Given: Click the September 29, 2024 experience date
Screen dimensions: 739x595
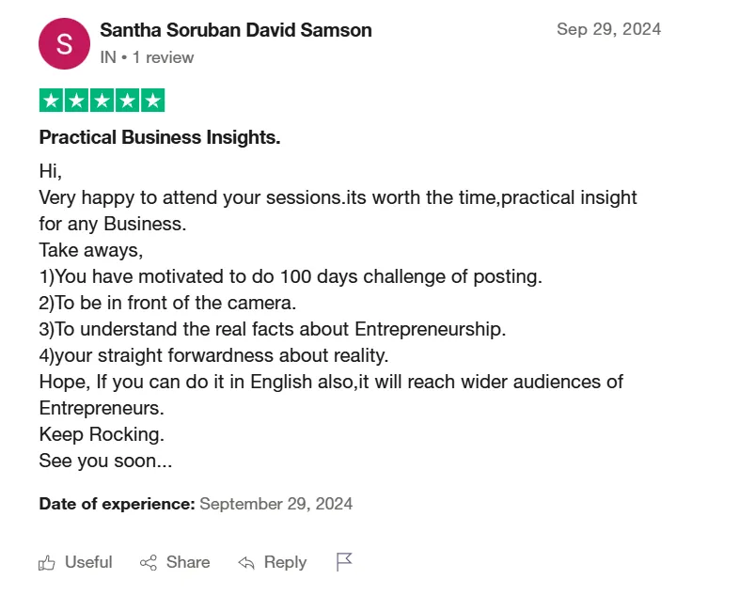Looking at the screenshot, I should tap(276, 504).
